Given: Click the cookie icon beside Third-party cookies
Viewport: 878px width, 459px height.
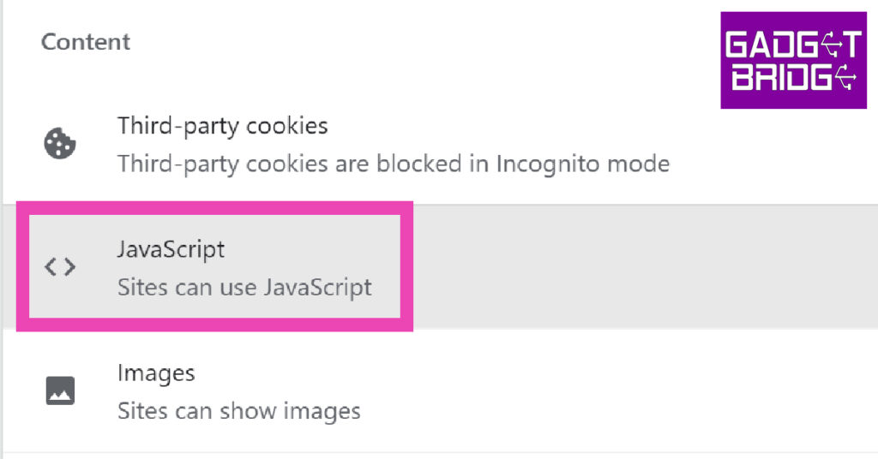Looking at the screenshot, I should pos(60,144).
